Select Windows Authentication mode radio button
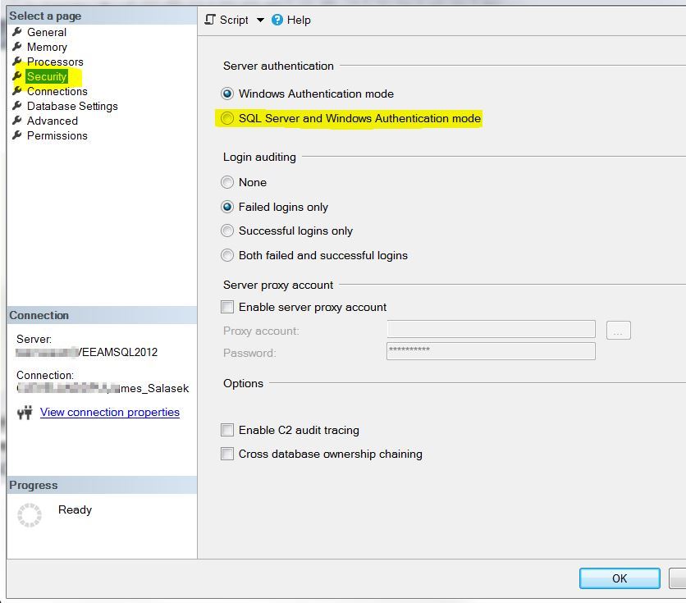 point(227,94)
